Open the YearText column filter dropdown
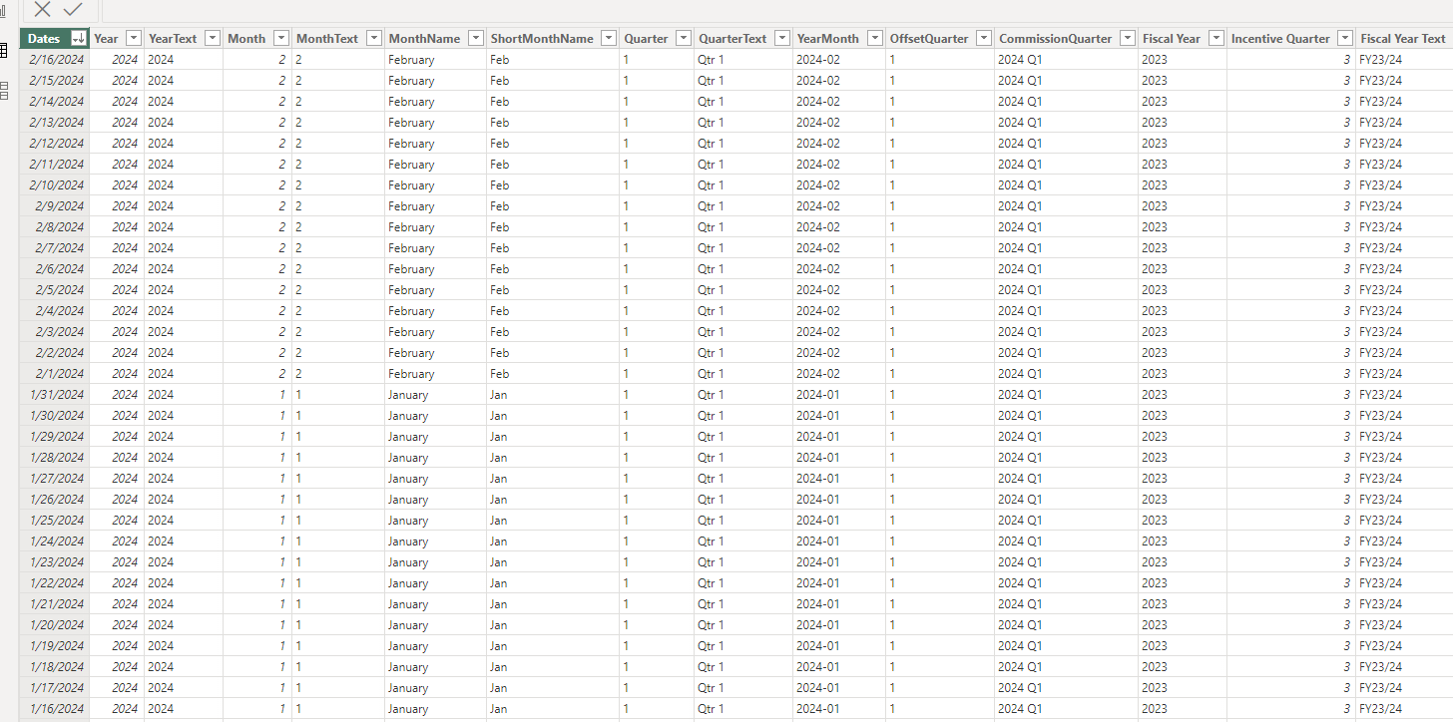 (x=214, y=38)
